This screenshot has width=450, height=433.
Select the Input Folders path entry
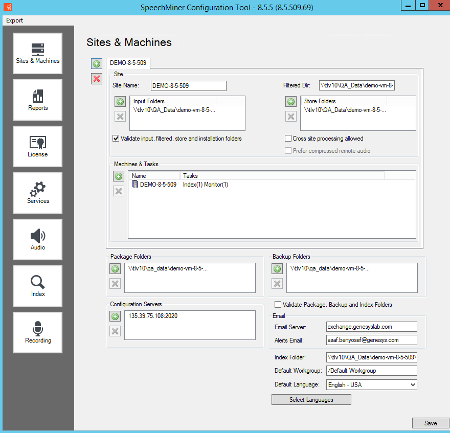point(174,110)
